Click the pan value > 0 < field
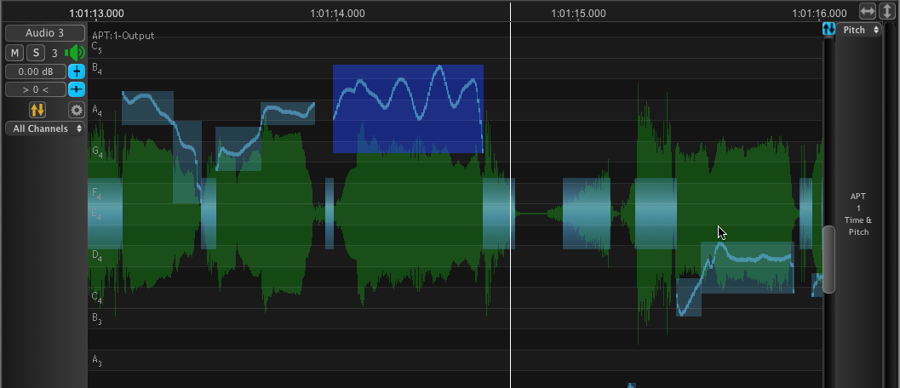 (x=35, y=89)
